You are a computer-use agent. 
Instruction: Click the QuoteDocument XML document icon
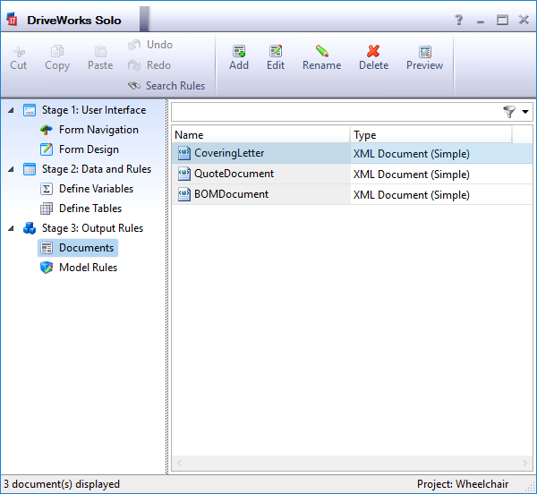click(184, 174)
